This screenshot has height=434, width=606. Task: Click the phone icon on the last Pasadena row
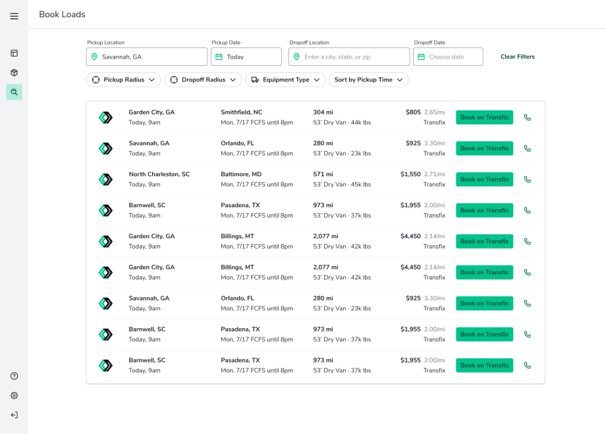click(x=527, y=365)
